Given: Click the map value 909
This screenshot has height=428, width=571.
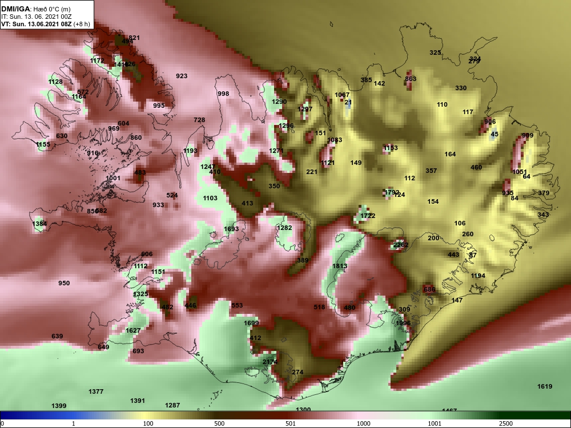Looking at the screenshot, I should click(528, 135).
